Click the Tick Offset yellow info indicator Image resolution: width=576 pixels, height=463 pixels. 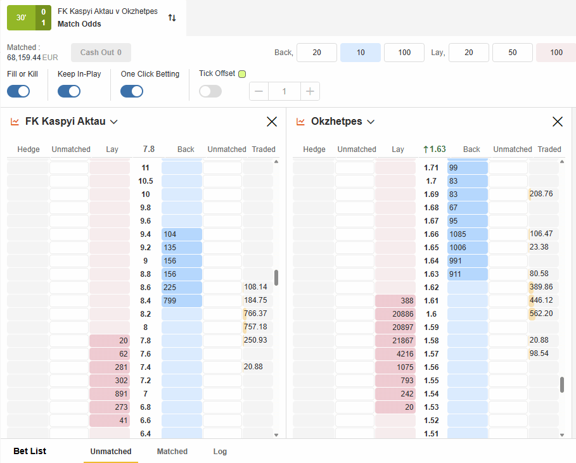click(x=242, y=74)
